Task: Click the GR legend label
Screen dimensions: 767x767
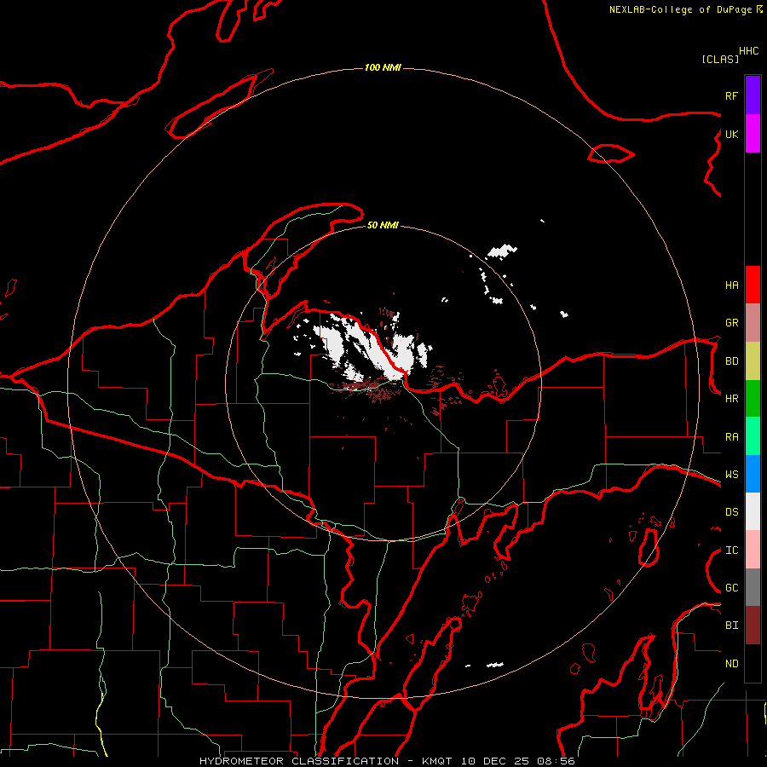Action: click(731, 323)
